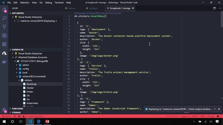Screen dimensions: 223x125
Task: Open the Edit menu
Action: click(15, 2)
